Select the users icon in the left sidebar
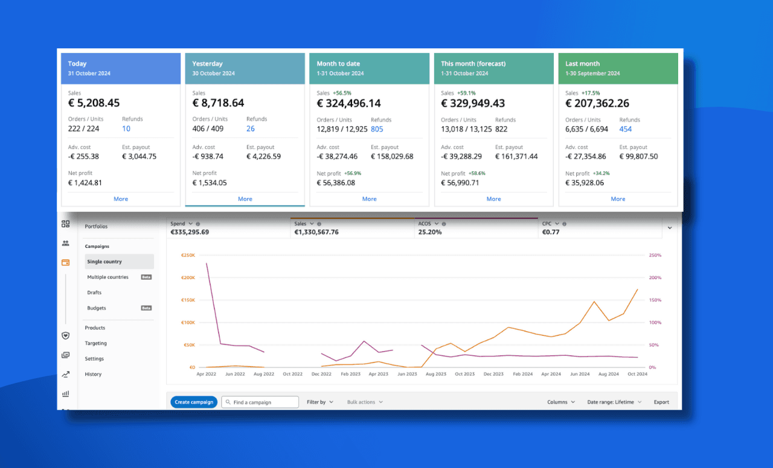This screenshot has width=773, height=468. (x=65, y=243)
